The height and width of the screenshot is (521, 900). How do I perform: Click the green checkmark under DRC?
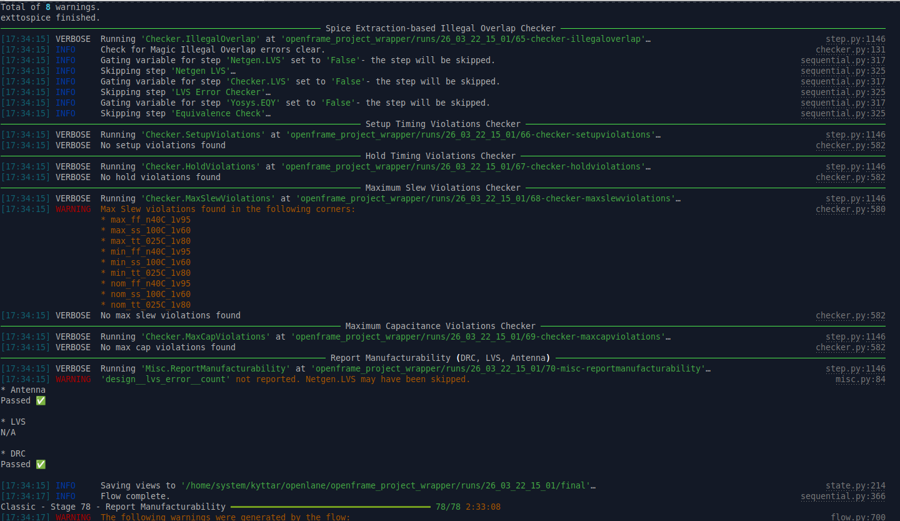(41, 464)
